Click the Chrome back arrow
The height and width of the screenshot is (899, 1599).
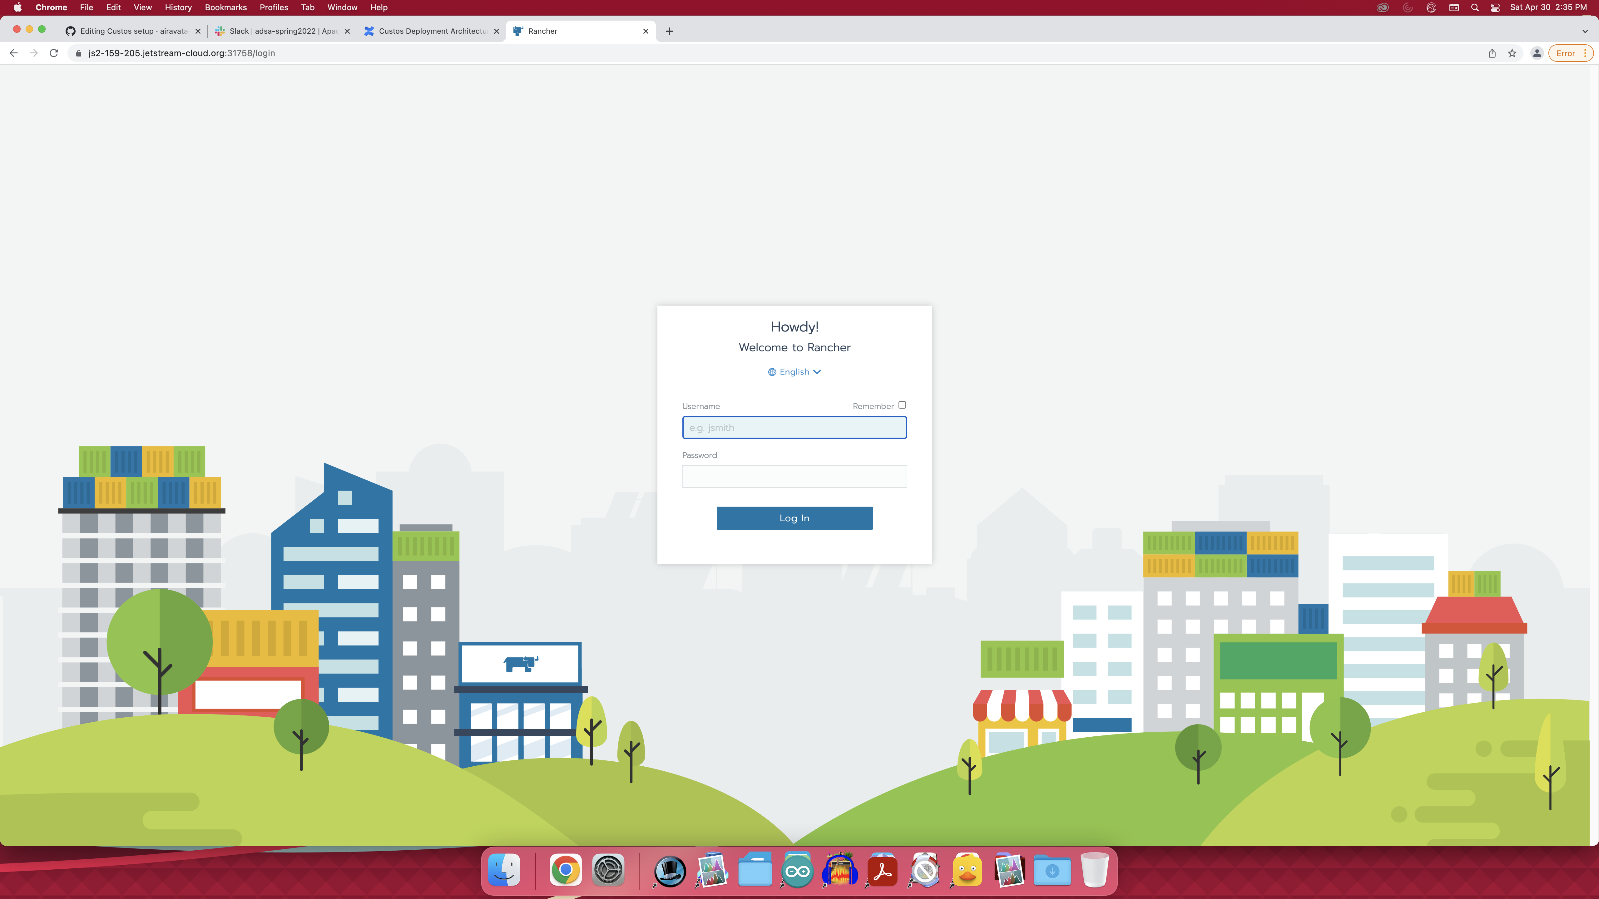pos(14,53)
